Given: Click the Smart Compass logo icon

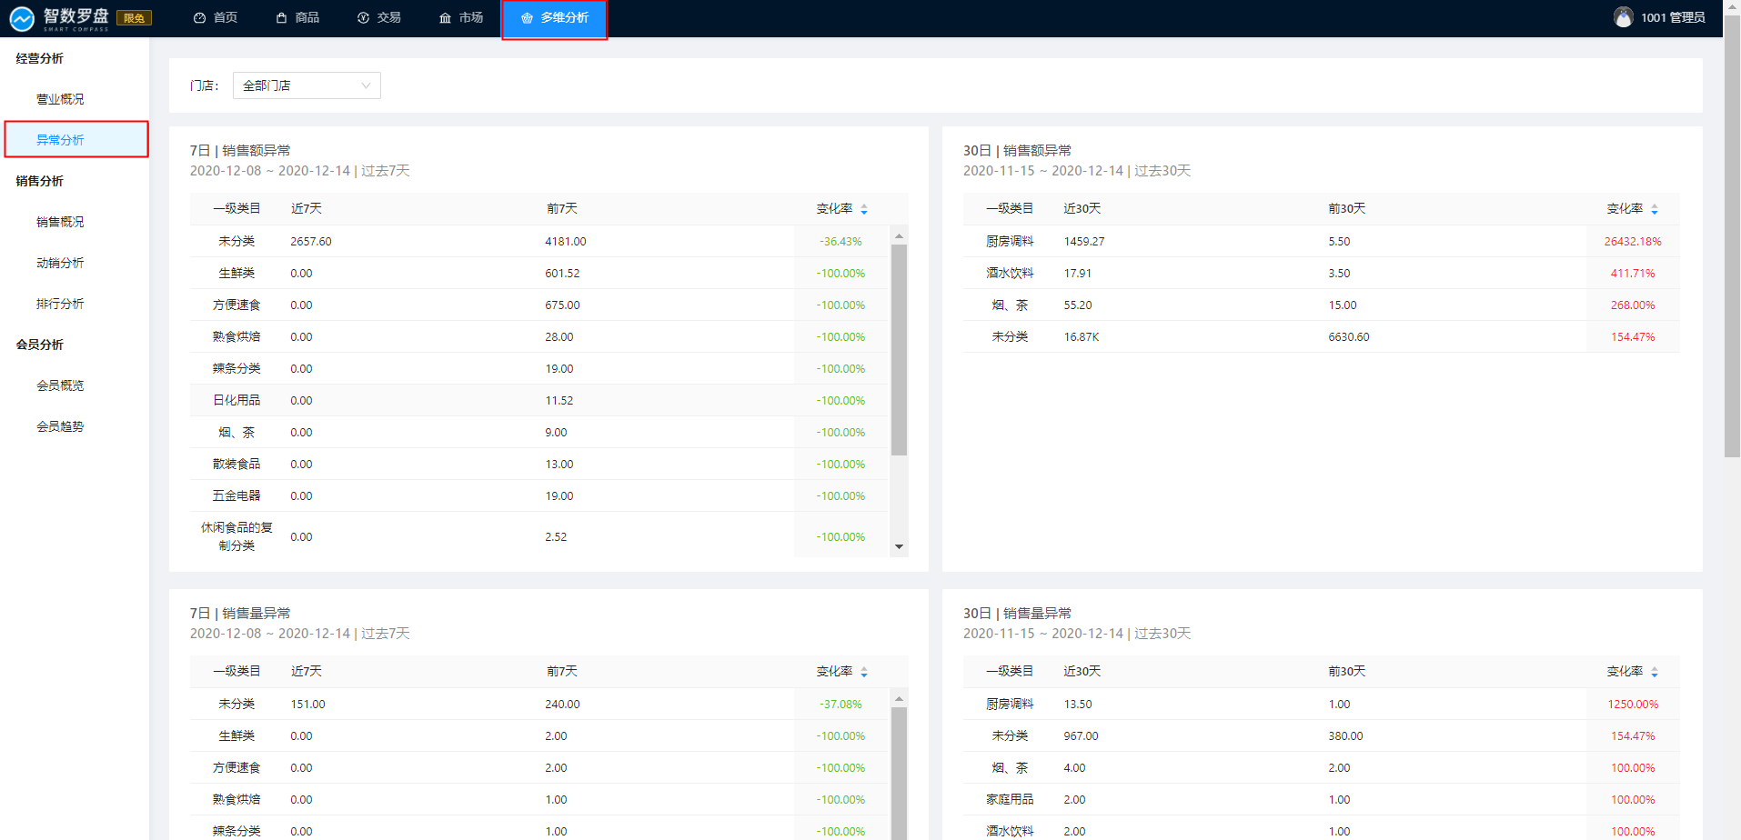Looking at the screenshot, I should (22, 18).
